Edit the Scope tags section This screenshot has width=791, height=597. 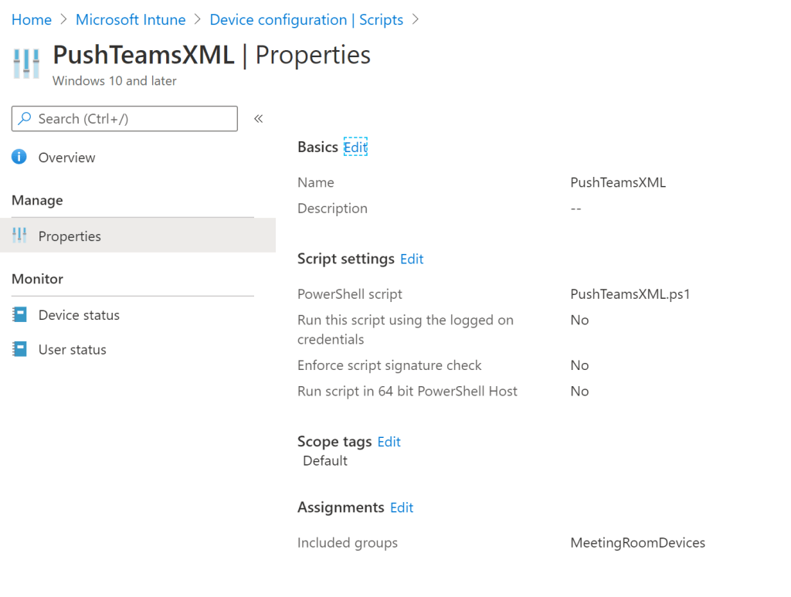click(389, 442)
